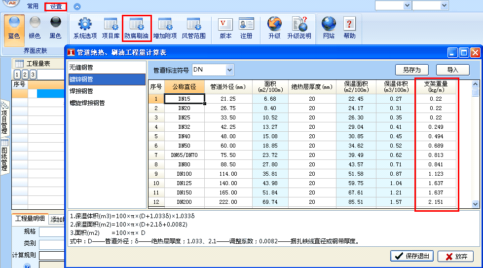Image resolution: width=483 pixels, height=268 pixels.
Task: Open the 防腐刷油 anticorrosion tool
Action: click(x=136, y=28)
